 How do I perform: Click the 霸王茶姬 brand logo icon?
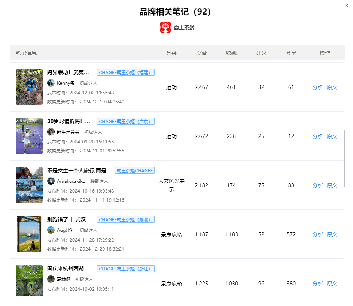165,27
